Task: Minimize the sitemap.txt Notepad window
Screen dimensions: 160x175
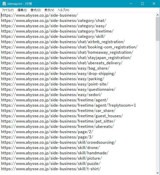Action: 131,4
